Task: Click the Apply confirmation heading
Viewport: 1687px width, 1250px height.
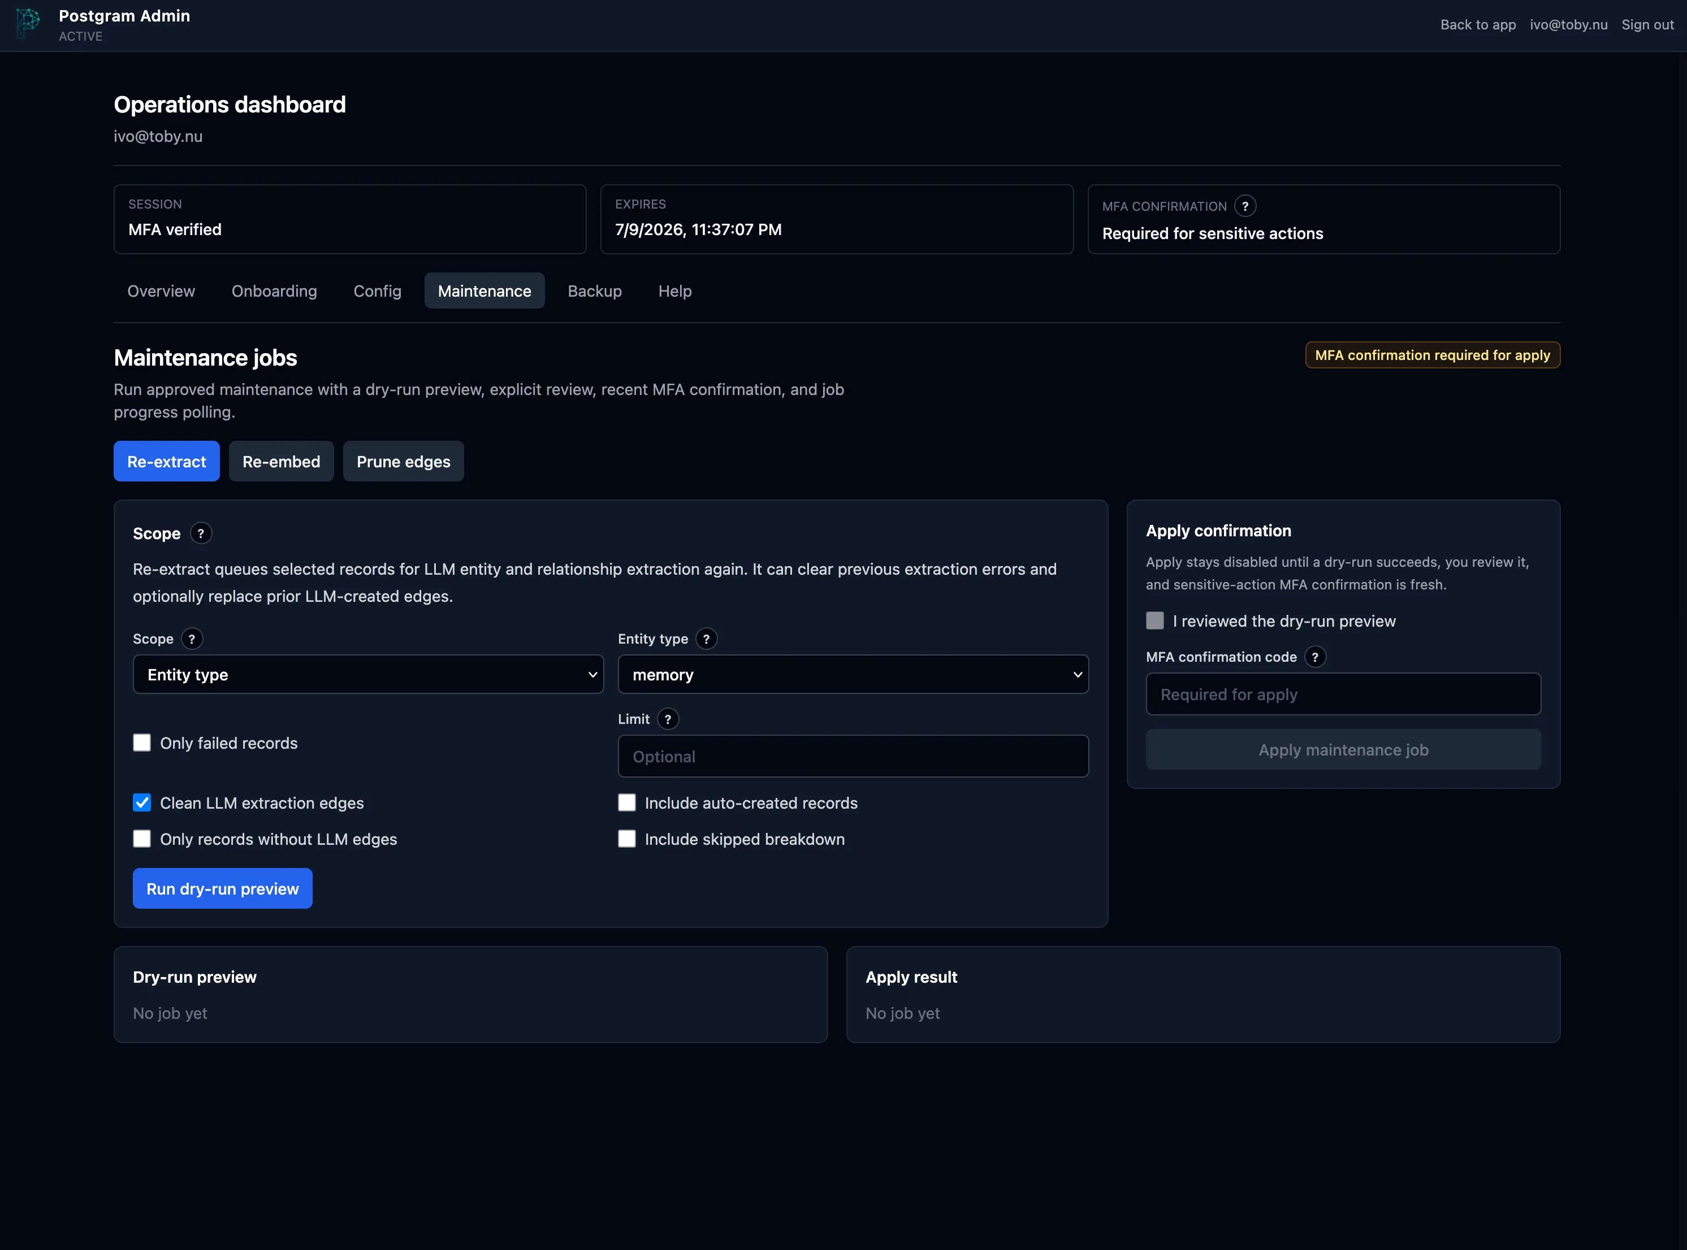Action: coord(1218,531)
